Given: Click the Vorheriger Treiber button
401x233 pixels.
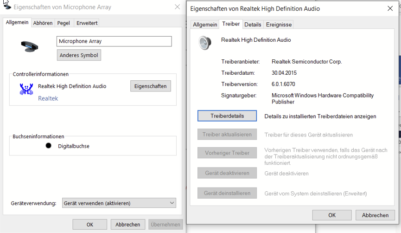Looking at the screenshot, I should pos(227,153).
